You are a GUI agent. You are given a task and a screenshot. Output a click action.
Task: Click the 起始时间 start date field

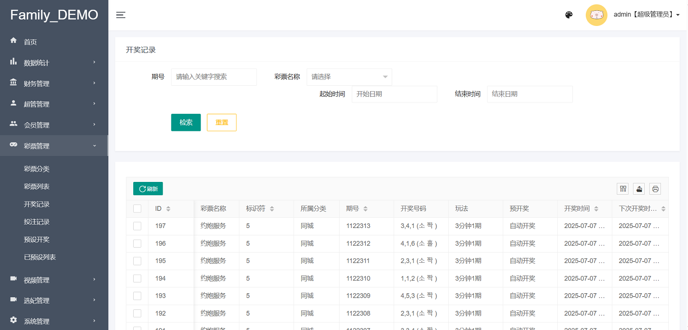tap(394, 94)
